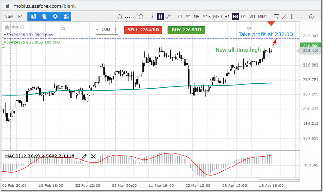The width and height of the screenshot is (323, 192).
Task: Select the vertical line drawing tool
Action: coord(291,17)
